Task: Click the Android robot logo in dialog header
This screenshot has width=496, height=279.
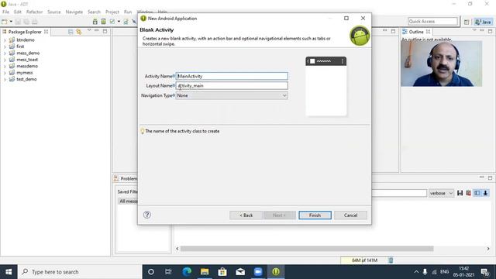Action: [x=360, y=36]
